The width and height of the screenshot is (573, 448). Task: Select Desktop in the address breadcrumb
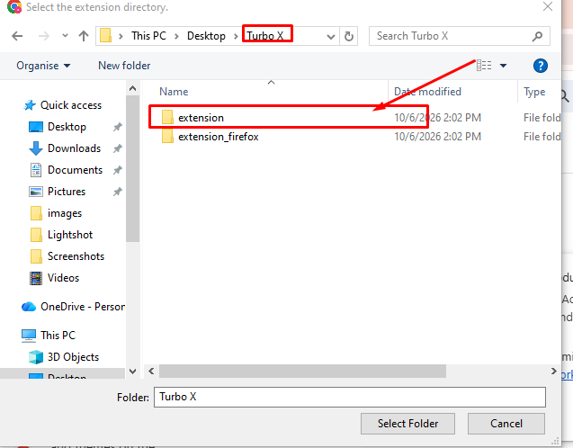click(x=206, y=36)
